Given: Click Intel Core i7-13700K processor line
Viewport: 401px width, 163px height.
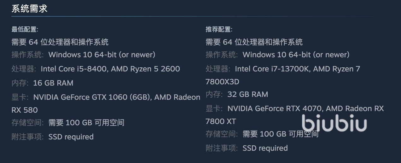Looking at the screenshot, I should [297, 69].
